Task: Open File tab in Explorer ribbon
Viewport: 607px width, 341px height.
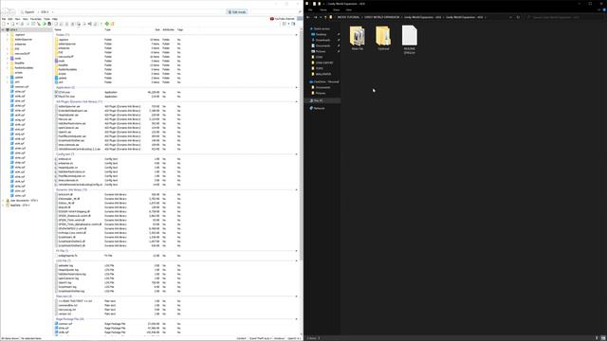Action: point(310,10)
